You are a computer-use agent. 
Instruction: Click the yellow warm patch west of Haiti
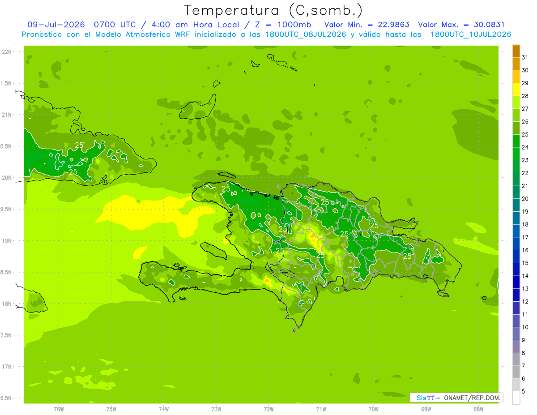click(x=139, y=210)
